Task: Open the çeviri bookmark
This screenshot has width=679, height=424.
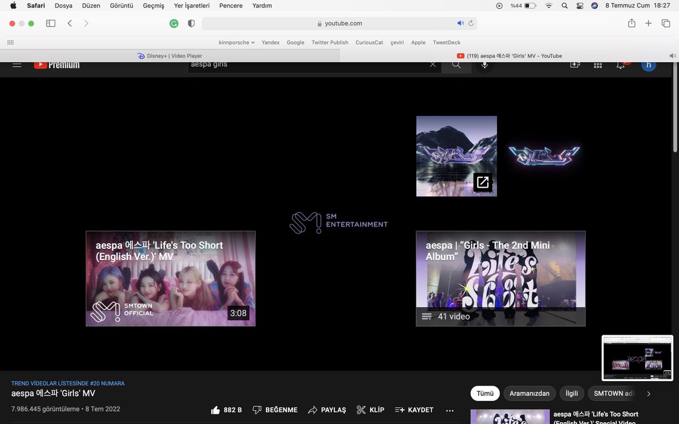Action: click(397, 42)
